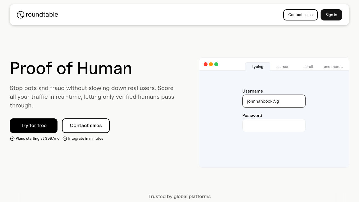The width and height of the screenshot is (359, 202).
Task: Open the and more... tab
Action: point(333,67)
